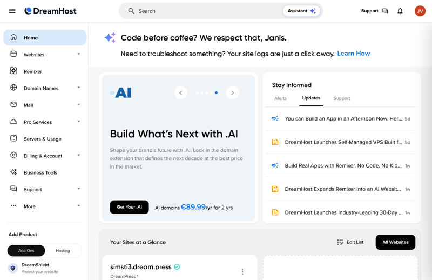Expand the More menu arrow
Viewport: 432px width, 280px height.
(79, 206)
